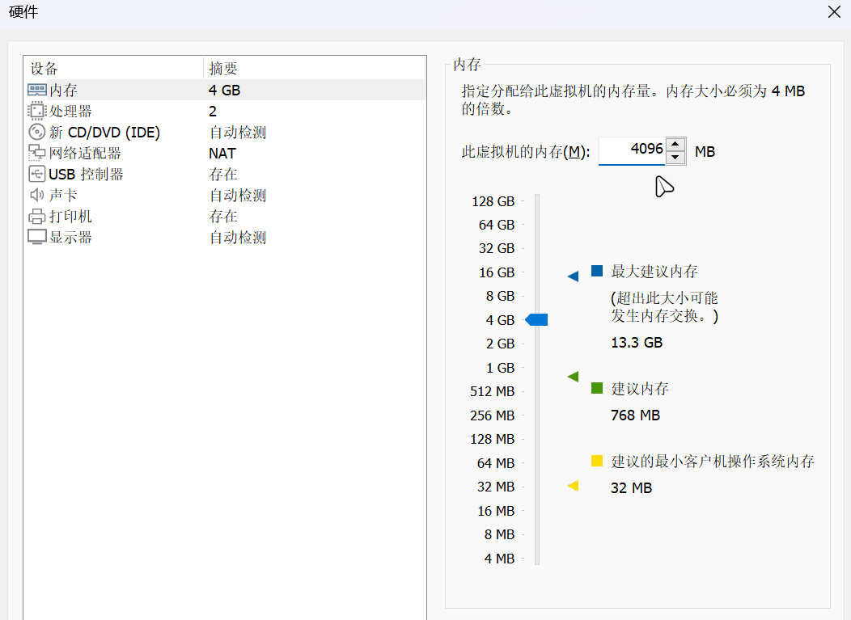Screen dimensions: 851x620
Task: Click the 此虚拟机的内存(M) label
Action: tap(525, 152)
